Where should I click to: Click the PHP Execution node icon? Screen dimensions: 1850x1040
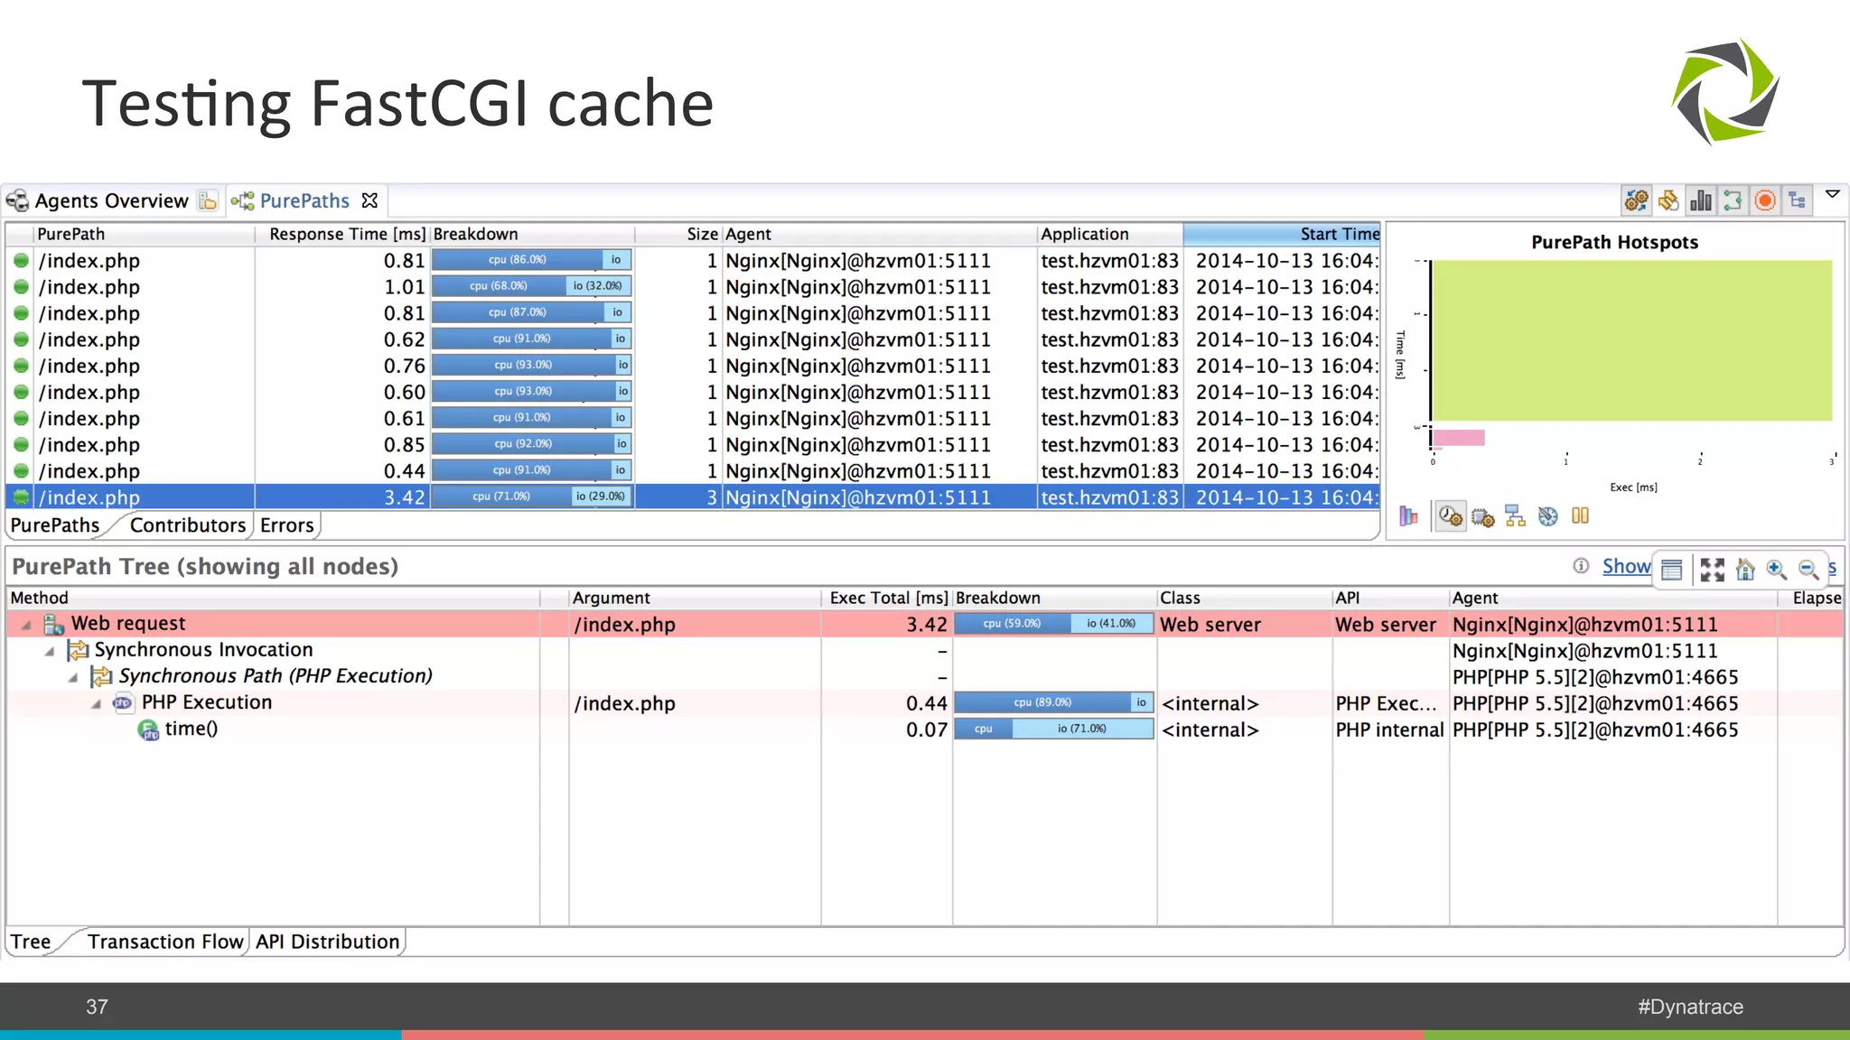(123, 703)
